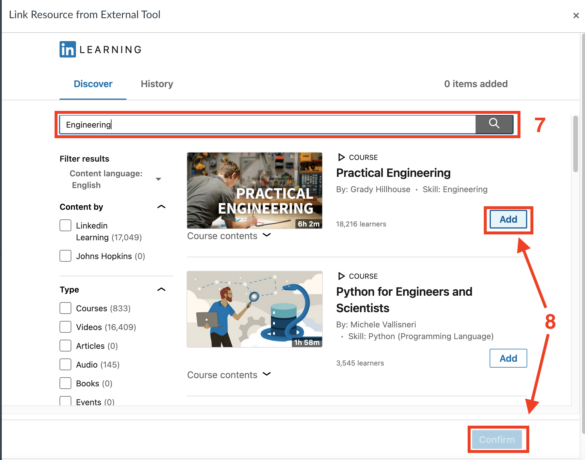The image size is (585, 460).
Task: Collapse the Content by filter section
Action: [161, 207]
